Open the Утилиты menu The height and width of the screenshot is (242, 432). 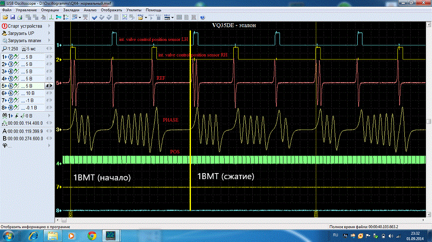(134, 9)
